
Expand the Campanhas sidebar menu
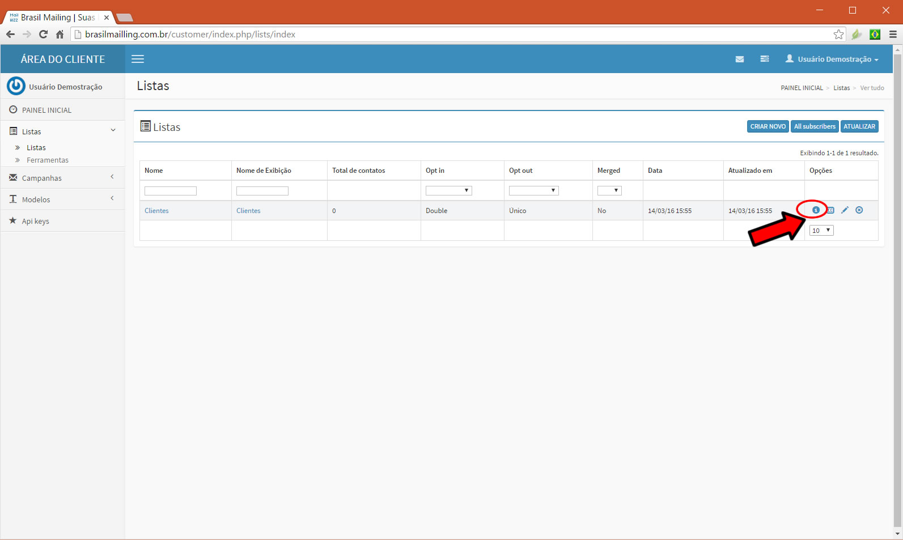pos(63,178)
